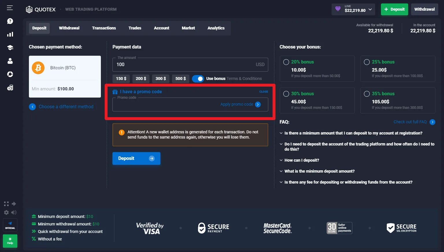Click the green Help chat button

coord(10,241)
